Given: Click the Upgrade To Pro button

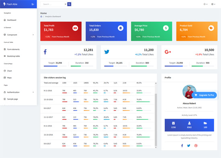Looking at the screenshot, I should (204, 95).
